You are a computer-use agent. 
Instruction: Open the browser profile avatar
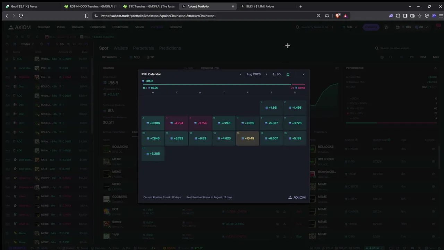[434, 16]
